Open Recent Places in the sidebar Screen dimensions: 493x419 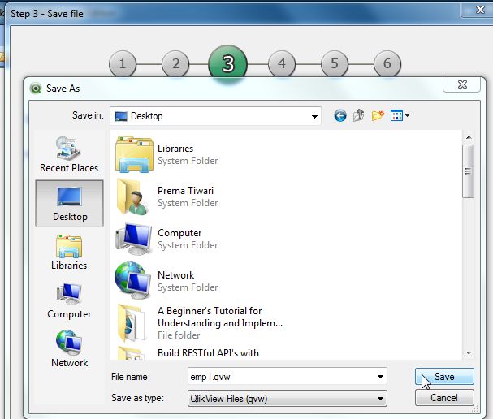69,154
